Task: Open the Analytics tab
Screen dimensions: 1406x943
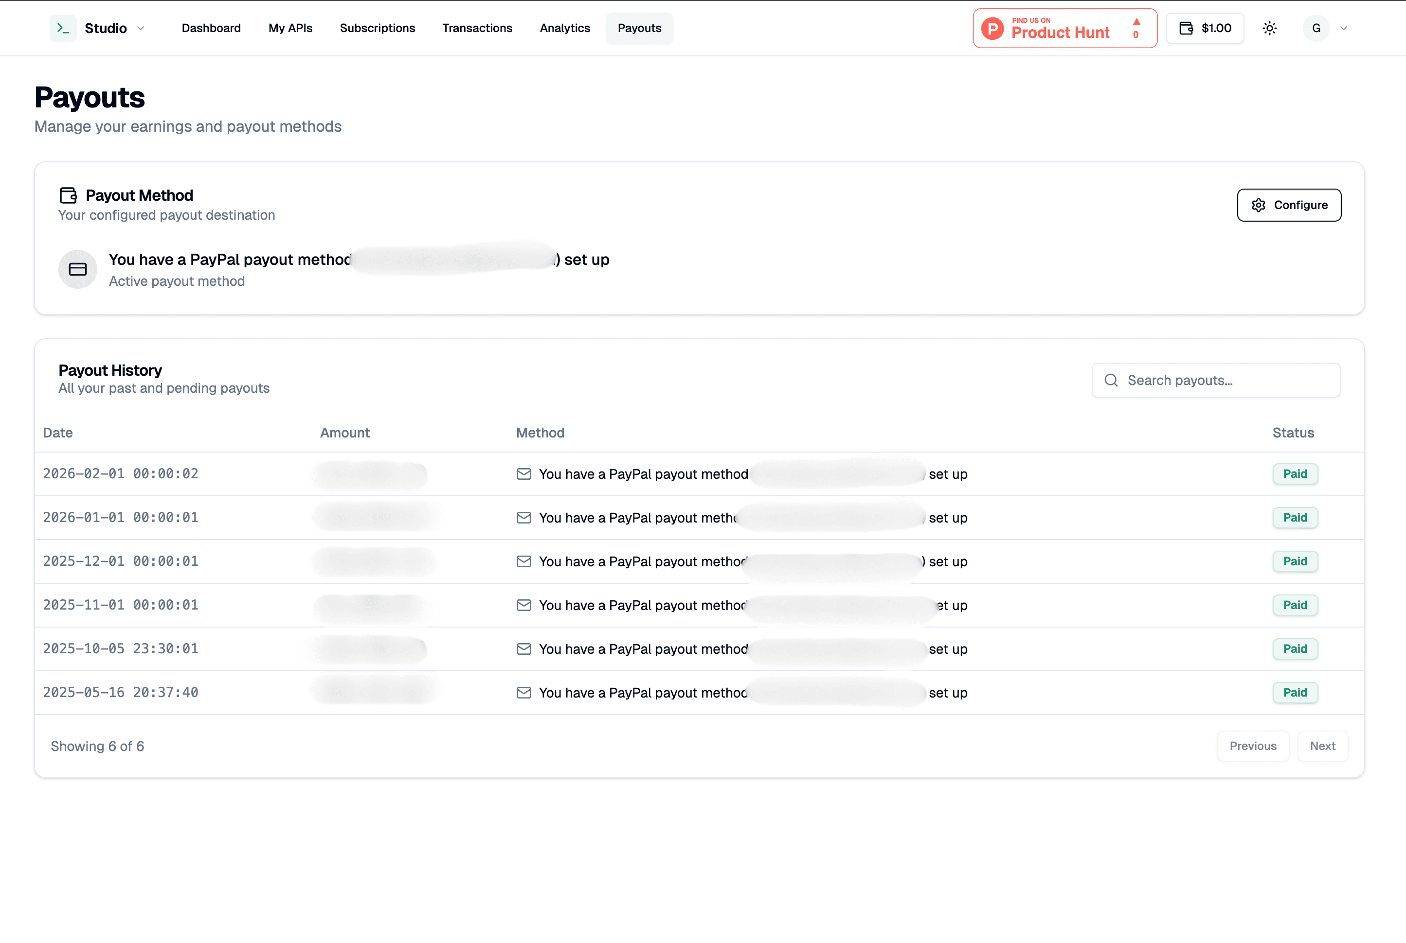Action: 564,28
